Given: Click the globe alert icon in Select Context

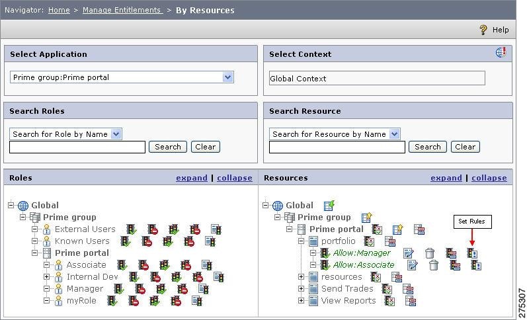Looking at the screenshot, I should pyautogui.click(x=501, y=52).
